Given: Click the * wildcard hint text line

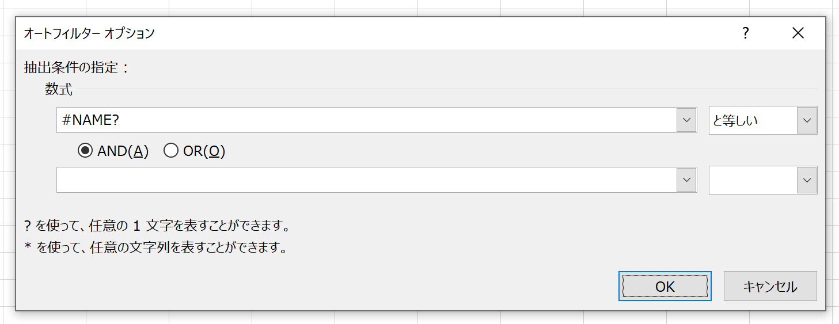Looking at the screenshot, I should point(155,249).
